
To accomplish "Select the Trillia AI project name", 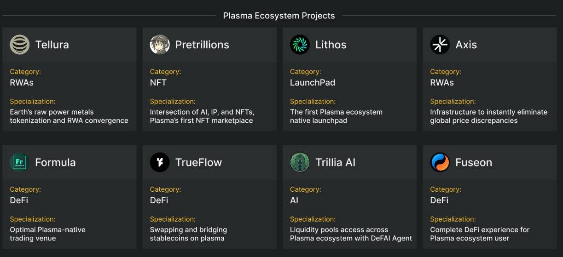I will pos(335,162).
